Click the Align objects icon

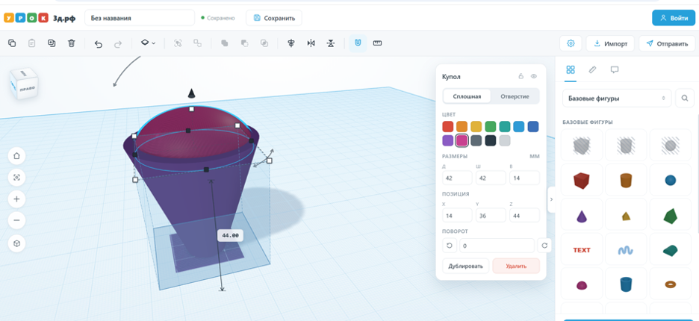(291, 43)
